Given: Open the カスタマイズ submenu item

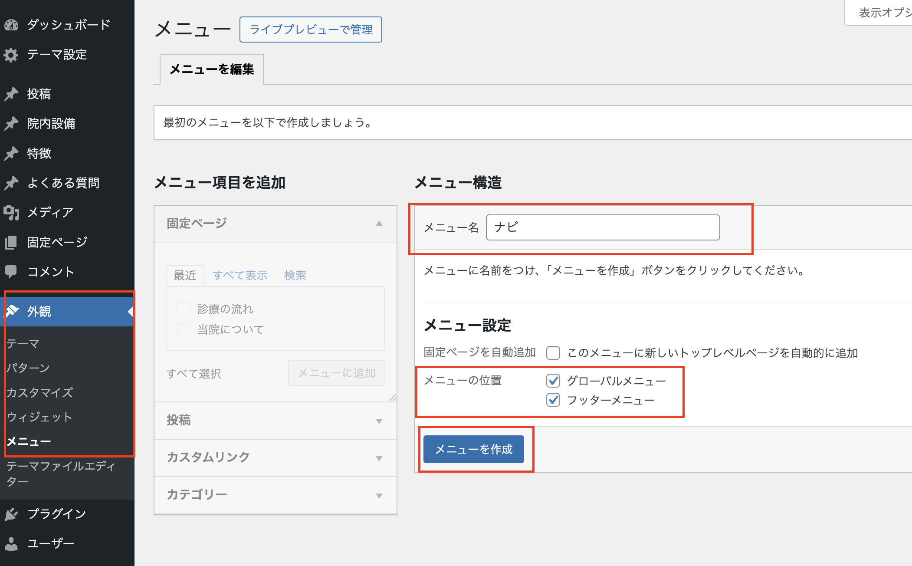Looking at the screenshot, I should point(39,392).
